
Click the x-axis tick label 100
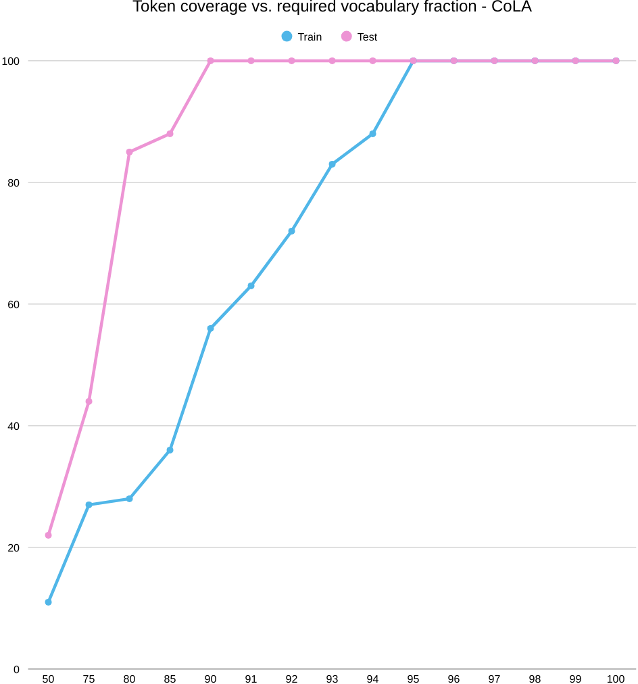click(616, 679)
